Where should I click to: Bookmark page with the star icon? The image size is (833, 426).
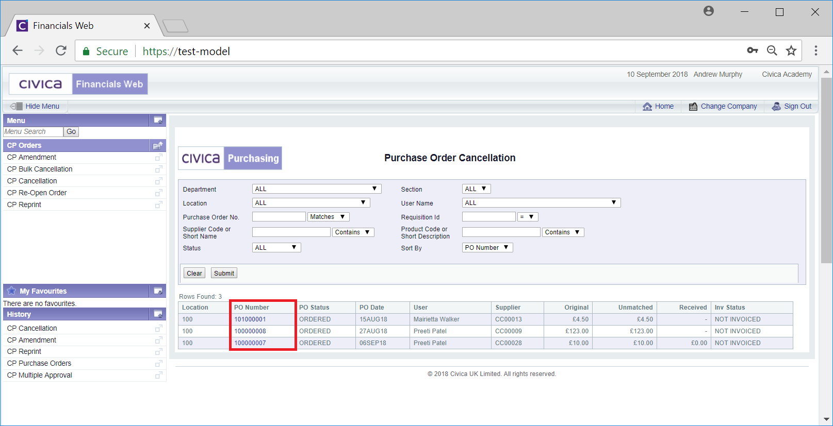point(791,50)
